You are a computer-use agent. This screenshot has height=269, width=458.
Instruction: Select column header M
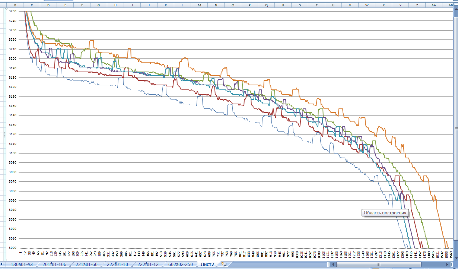[x=199, y=6]
